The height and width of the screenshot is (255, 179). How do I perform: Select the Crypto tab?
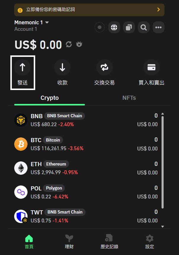49,98
